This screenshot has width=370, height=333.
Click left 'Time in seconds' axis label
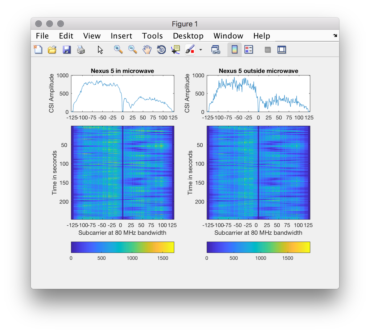click(54, 173)
